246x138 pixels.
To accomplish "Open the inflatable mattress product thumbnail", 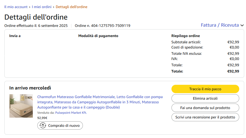I will (x=21, y=106).
